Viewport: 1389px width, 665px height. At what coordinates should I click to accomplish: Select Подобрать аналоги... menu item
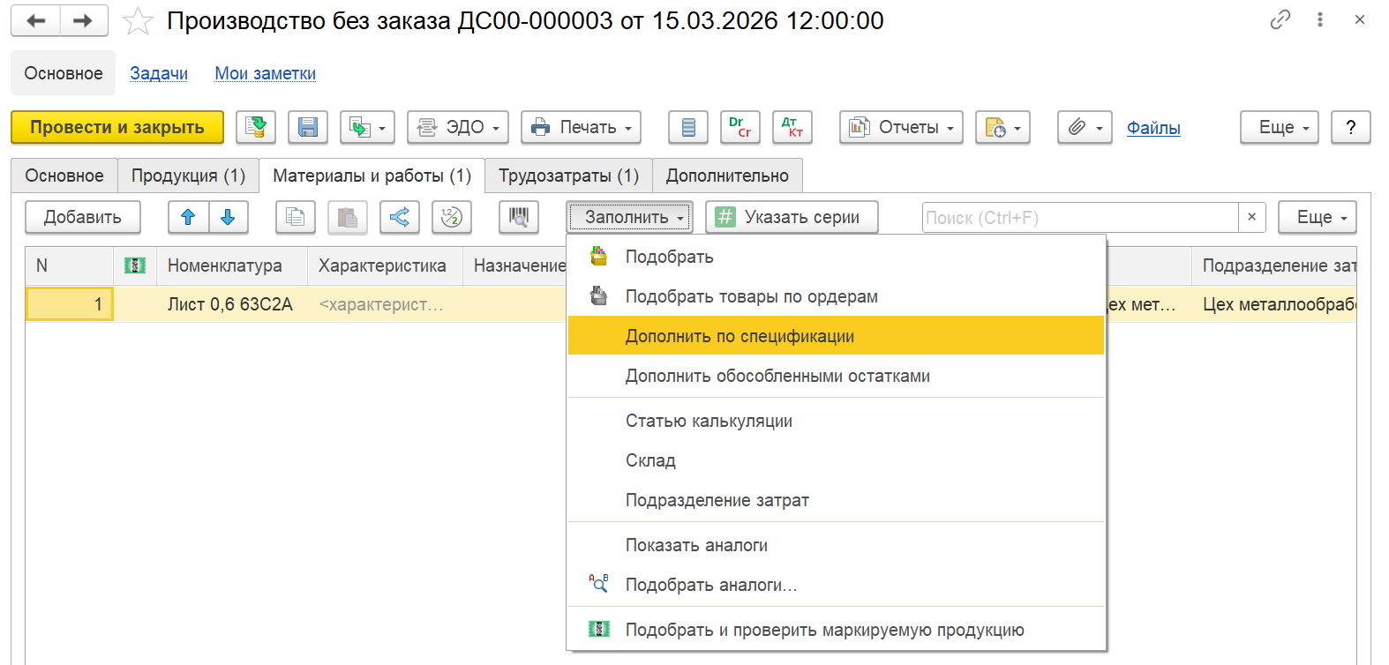(x=836, y=585)
